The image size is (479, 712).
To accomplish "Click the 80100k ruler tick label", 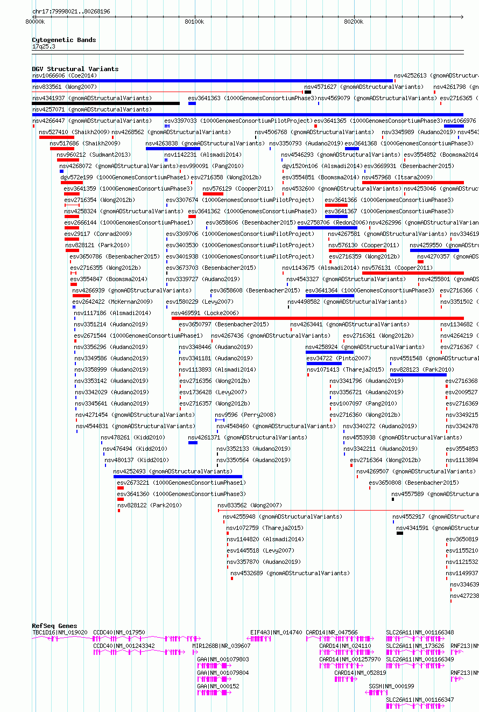I will (194, 22).
